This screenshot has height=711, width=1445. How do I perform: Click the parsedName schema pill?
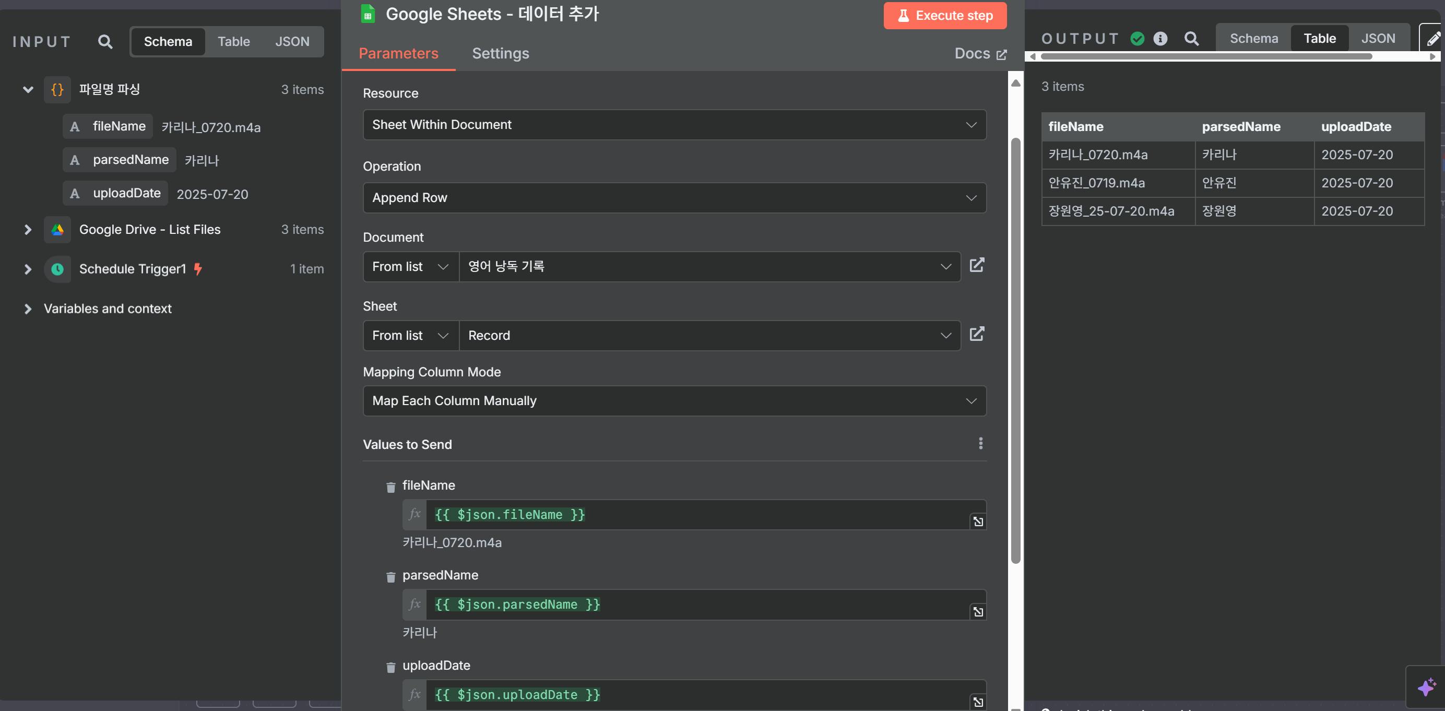click(120, 160)
